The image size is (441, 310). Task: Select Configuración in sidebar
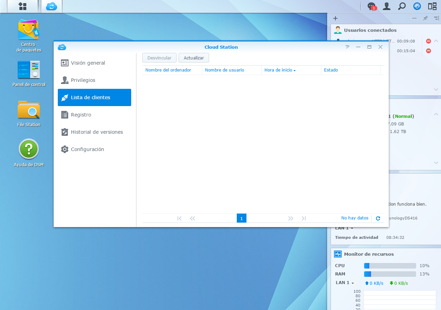pyautogui.click(x=94, y=149)
